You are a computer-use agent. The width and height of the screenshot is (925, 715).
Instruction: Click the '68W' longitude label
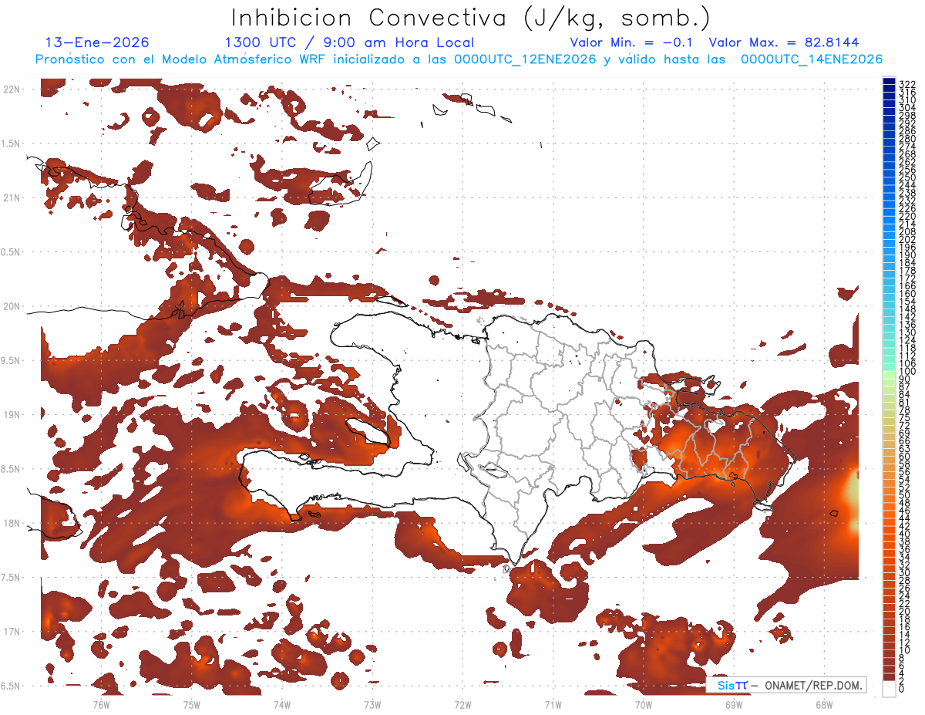[824, 704]
